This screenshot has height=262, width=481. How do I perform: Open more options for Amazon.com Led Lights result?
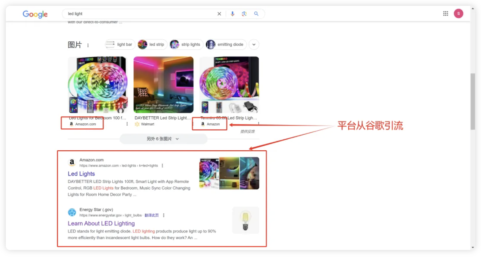coord(163,166)
